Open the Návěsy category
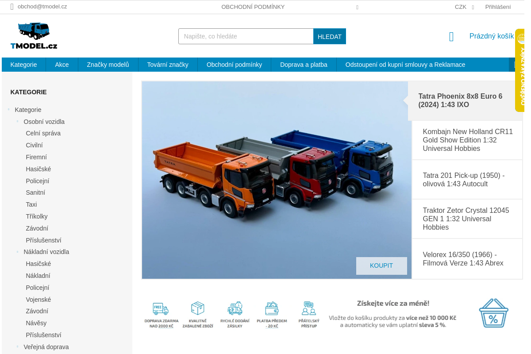 pos(36,323)
